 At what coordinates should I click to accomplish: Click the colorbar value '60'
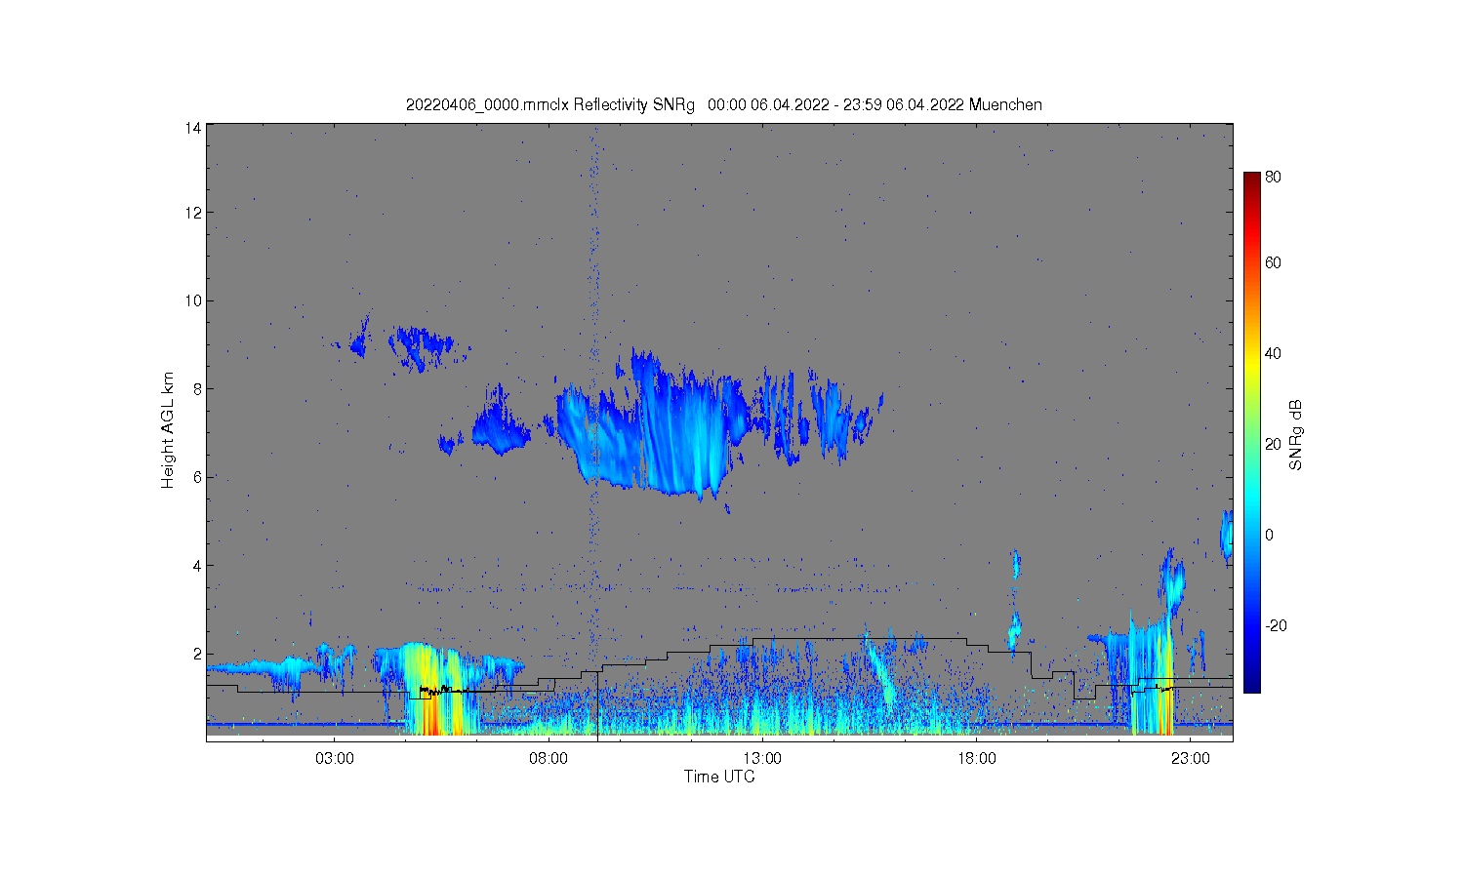coord(1273,262)
